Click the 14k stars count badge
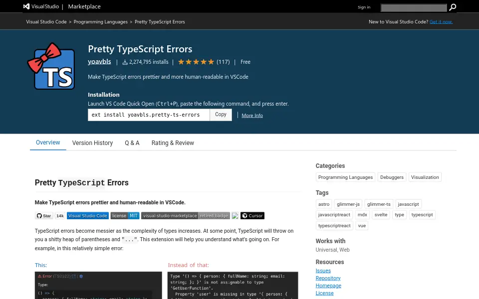479x299 pixels. click(x=60, y=216)
